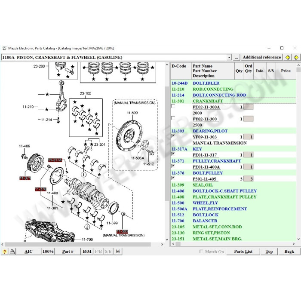Expand the 11-399 SEAL,OIL row
301x301 pixels.
(233, 185)
